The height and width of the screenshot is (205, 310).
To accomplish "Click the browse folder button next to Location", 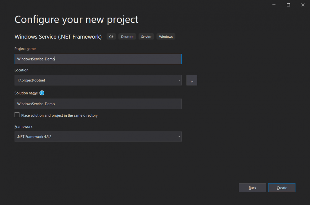I will point(192,80).
